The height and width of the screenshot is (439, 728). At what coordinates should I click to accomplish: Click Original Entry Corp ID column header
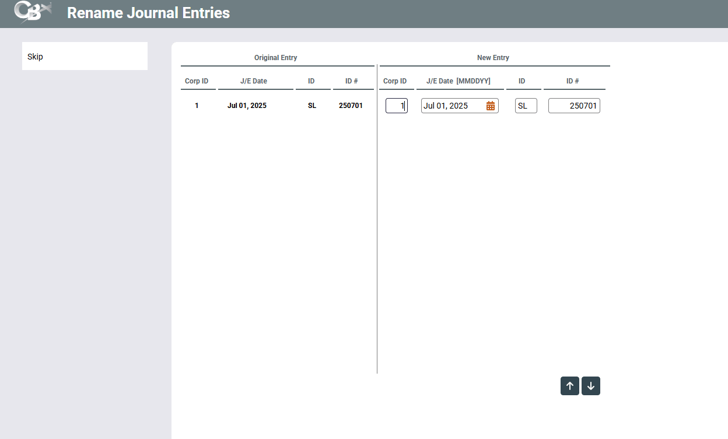[x=197, y=81]
